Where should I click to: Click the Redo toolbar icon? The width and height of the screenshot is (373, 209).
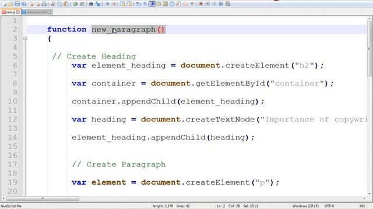[82, 4]
